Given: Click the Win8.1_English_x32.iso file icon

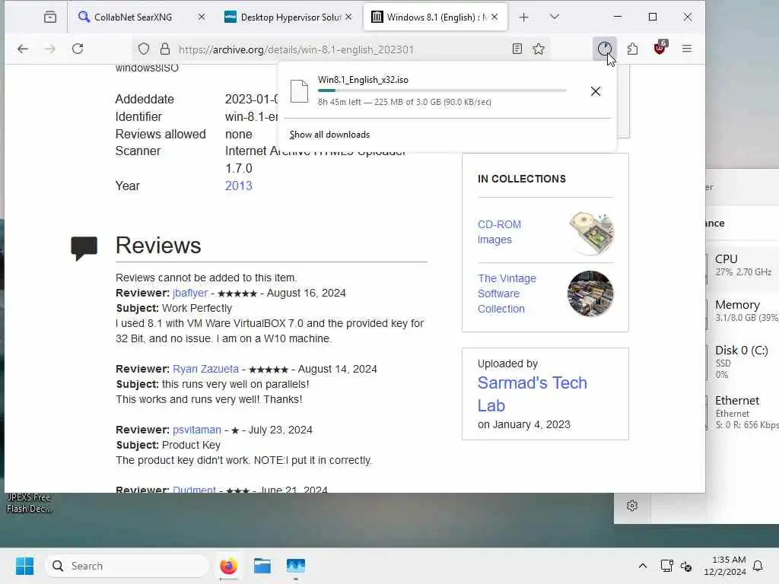Looking at the screenshot, I should [x=299, y=91].
